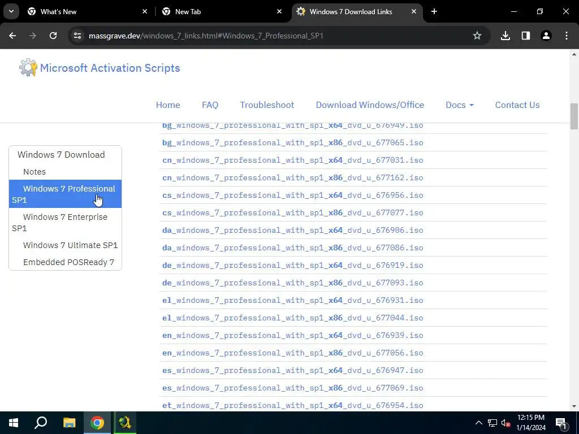Download en x64 dvd_u_676939.iso
579x434 pixels.
point(292,336)
